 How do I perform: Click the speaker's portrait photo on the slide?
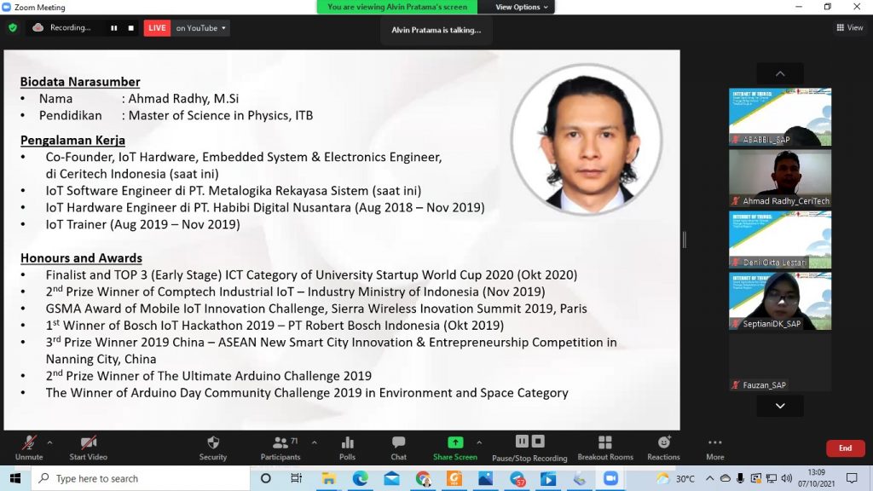coord(587,139)
